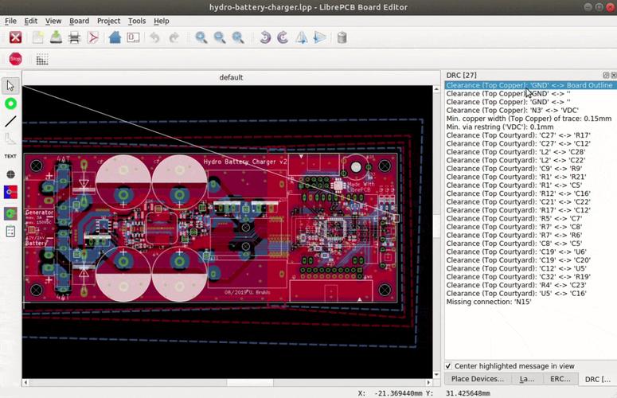
Task: Open the schematic editor icon
Action: [x=134, y=37]
